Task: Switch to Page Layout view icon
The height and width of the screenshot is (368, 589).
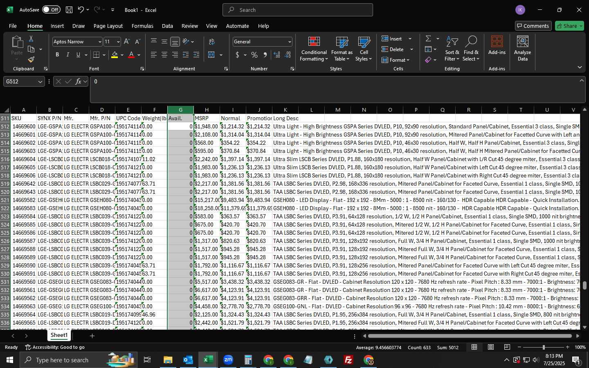Action: point(491,347)
